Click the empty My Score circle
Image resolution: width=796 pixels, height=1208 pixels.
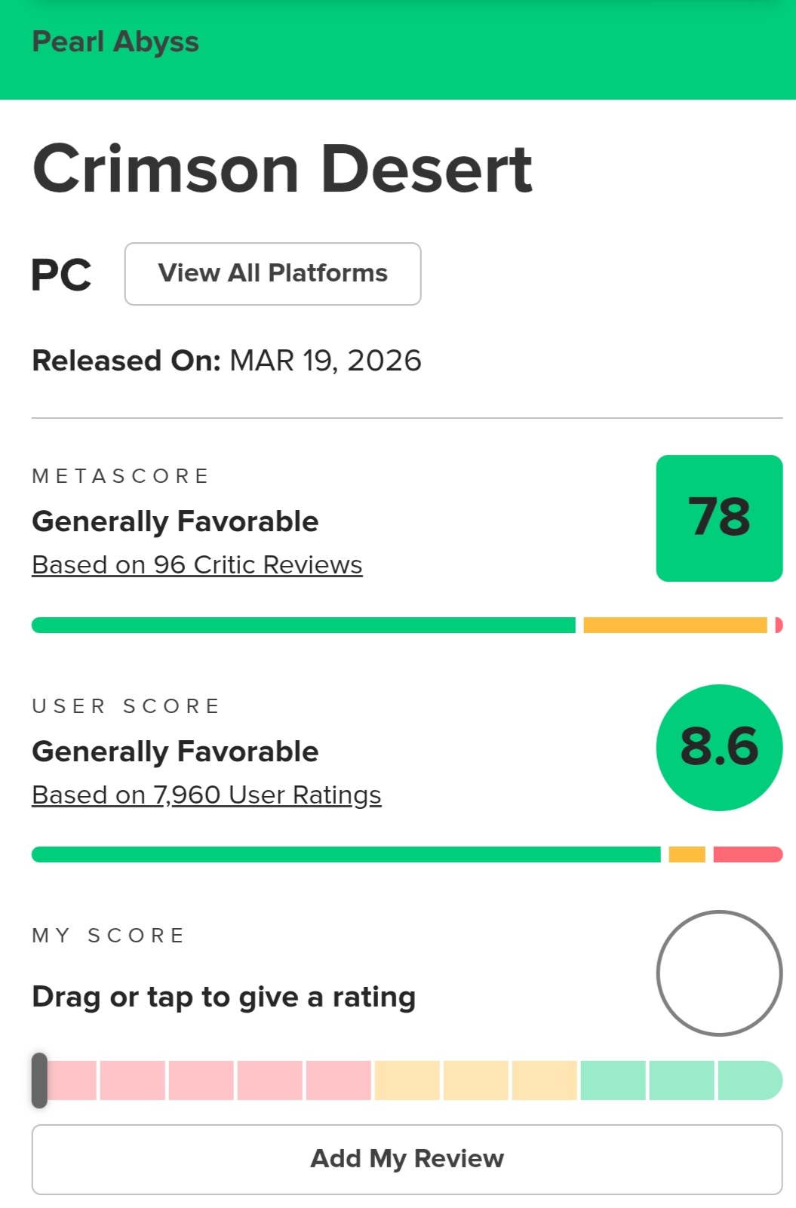tap(719, 973)
